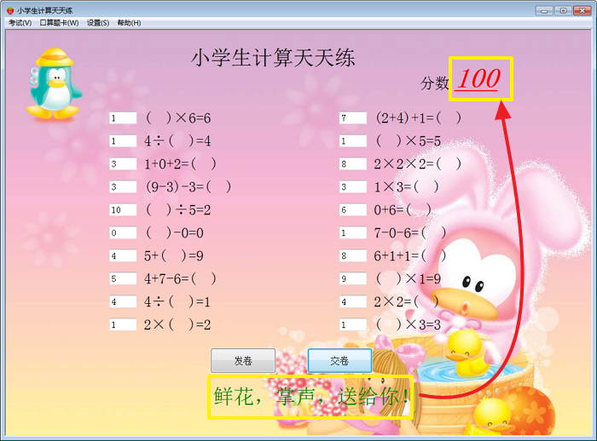
Task: Click answer box for 4+7-6=( )
Action: tap(123, 278)
